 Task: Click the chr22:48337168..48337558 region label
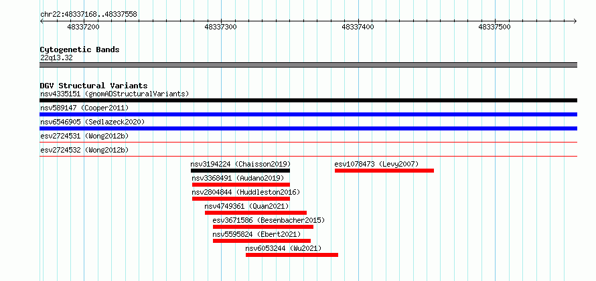point(88,15)
